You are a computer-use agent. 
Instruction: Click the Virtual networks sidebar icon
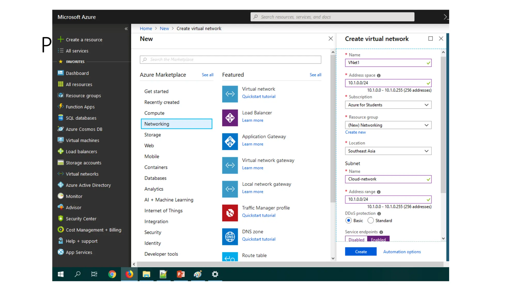(60, 174)
